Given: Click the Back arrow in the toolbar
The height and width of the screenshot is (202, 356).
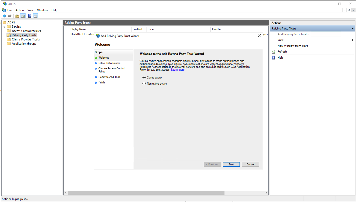Looking at the screenshot, I should click(x=4, y=16).
